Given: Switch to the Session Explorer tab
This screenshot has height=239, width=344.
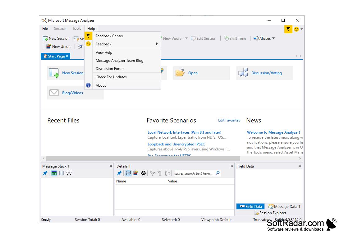Looking at the screenshot, I should pyautogui.click(x=270, y=213).
